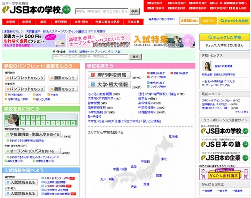Open the 専門学校情報 button
This screenshot has height=198, width=251.
(109, 75)
